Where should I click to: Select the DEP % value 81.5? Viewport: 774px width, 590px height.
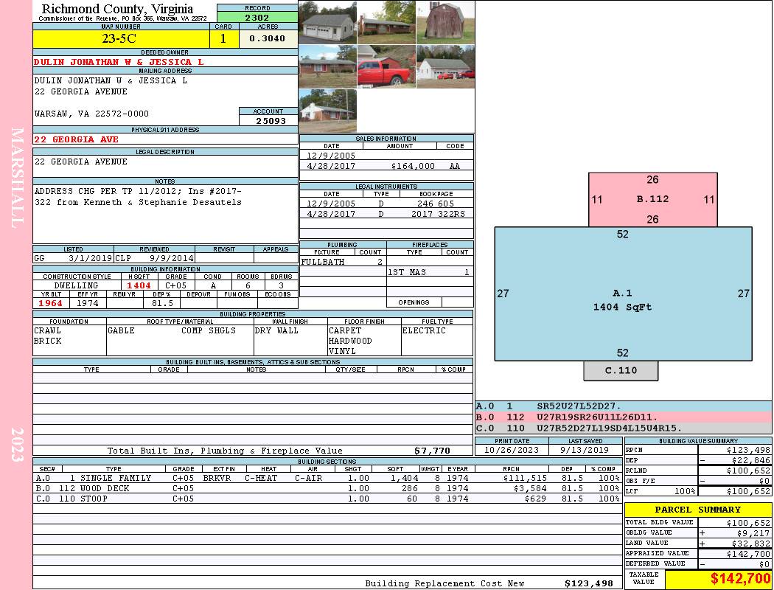pos(162,303)
